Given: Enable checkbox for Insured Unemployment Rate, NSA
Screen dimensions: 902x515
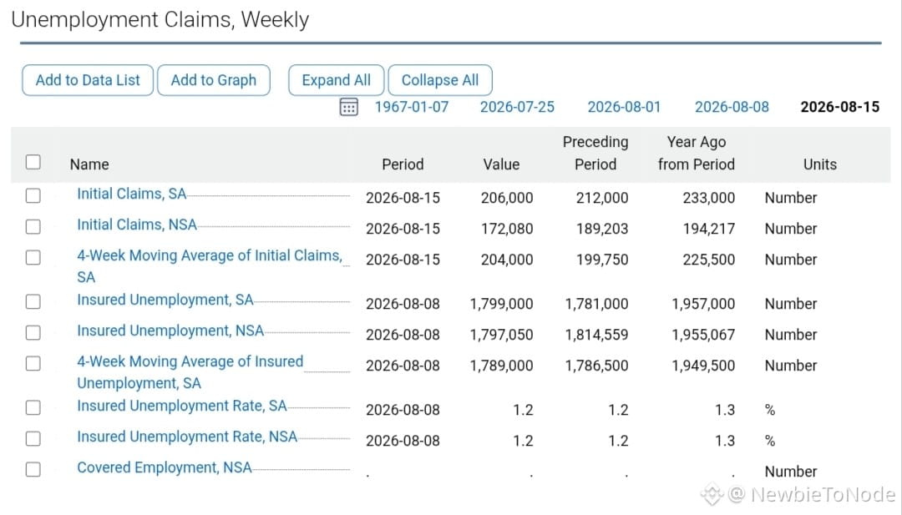Looking at the screenshot, I should 33,438.
